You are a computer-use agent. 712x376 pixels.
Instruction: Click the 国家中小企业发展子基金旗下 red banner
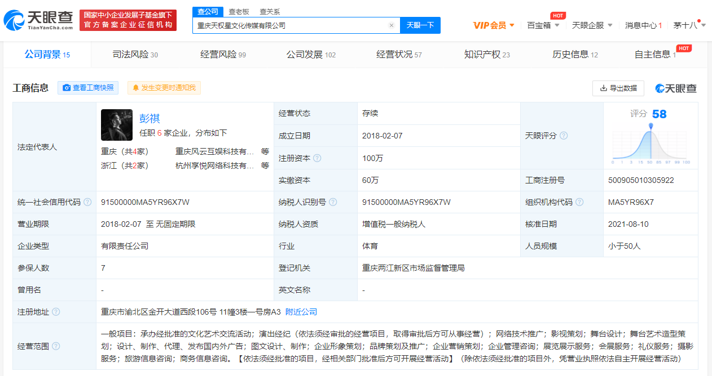pyautogui.click(x=128, y=20)
